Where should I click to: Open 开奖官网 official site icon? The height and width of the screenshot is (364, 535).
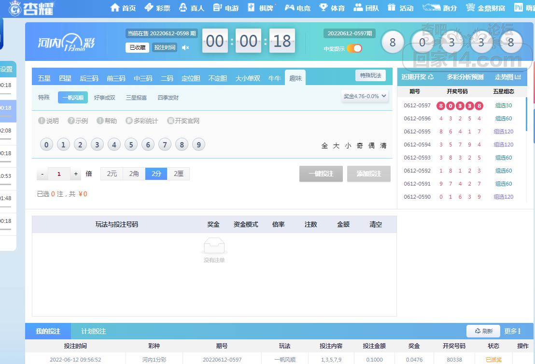click(x=170, y=121)
